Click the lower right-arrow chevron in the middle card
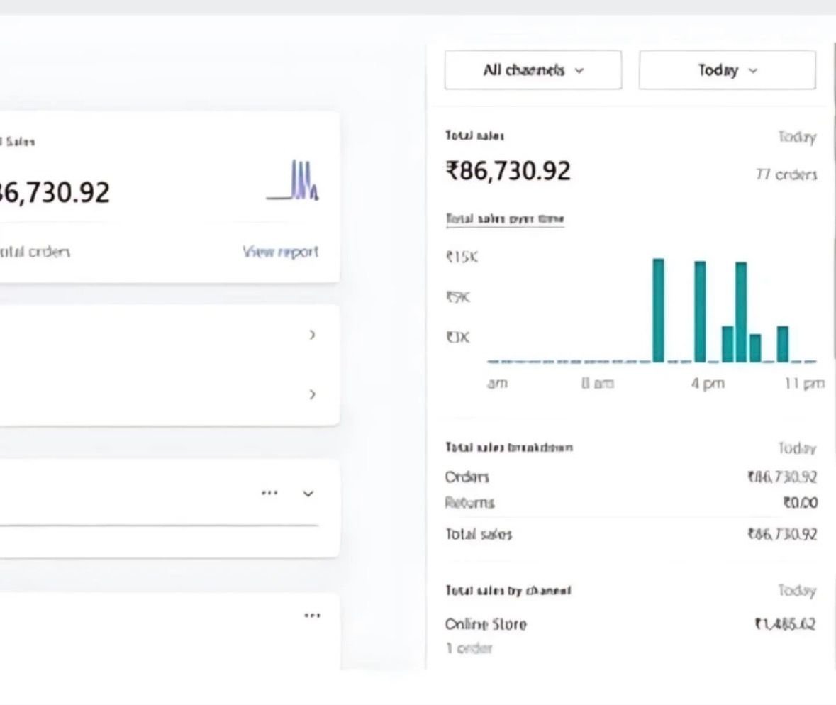 point(312,394)
